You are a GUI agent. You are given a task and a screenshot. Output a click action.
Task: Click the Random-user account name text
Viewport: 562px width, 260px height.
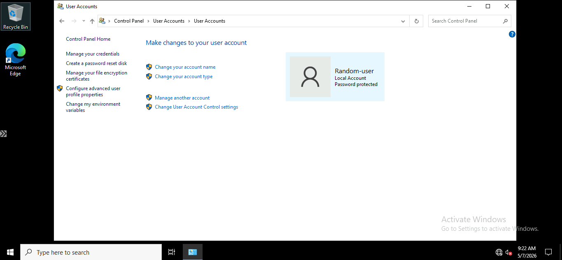coord(354,71)
